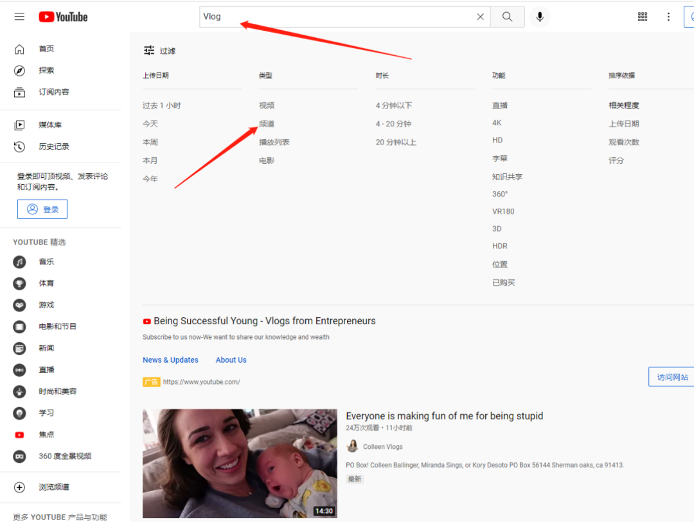Open the YouTube apps grid icon
This screenshot has width=694, height=522.
coord(643,17)
